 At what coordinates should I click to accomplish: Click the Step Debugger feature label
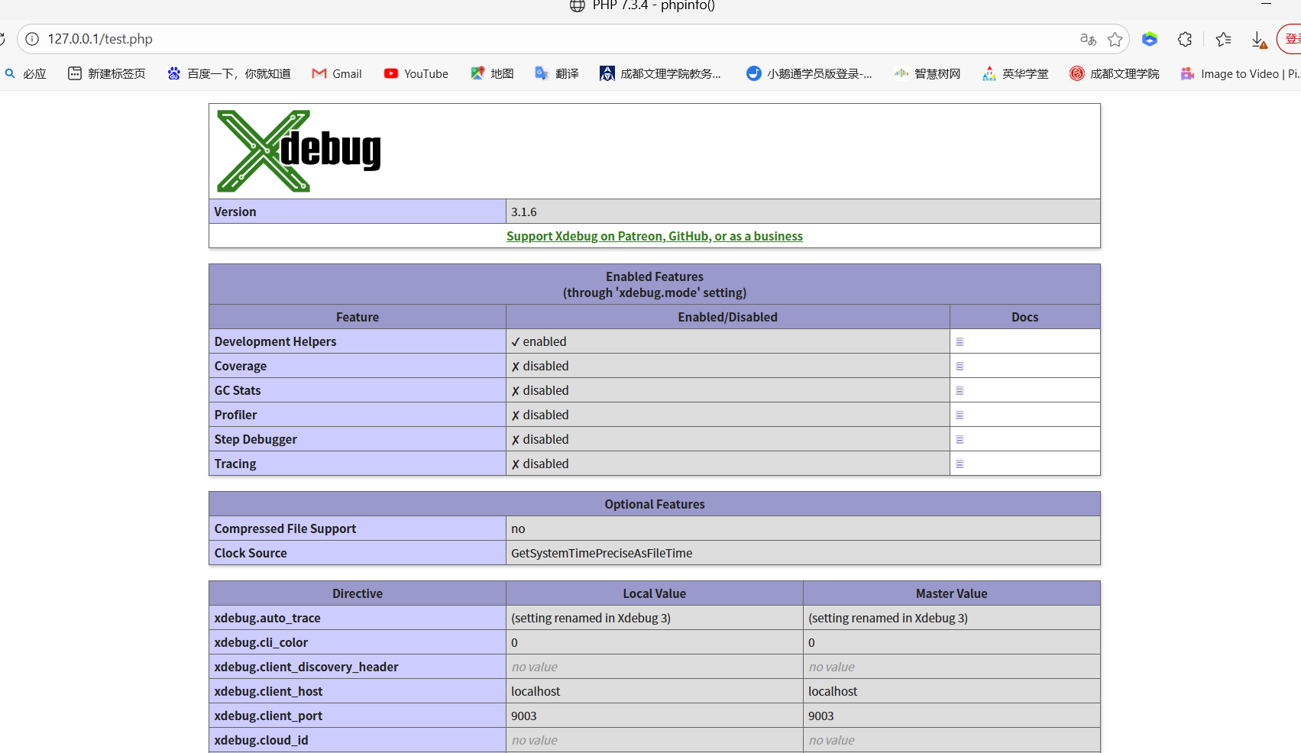click(255, 439)
